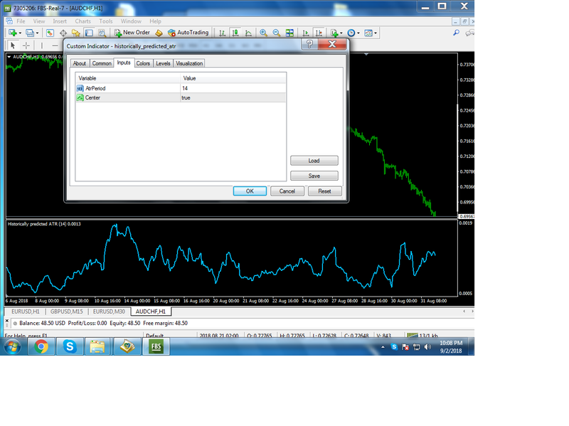Expand the New Chart dropdown arrow

click(20, 33)
